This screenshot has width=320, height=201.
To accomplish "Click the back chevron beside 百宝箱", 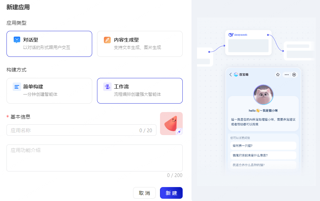I will [x=231, y=75].
